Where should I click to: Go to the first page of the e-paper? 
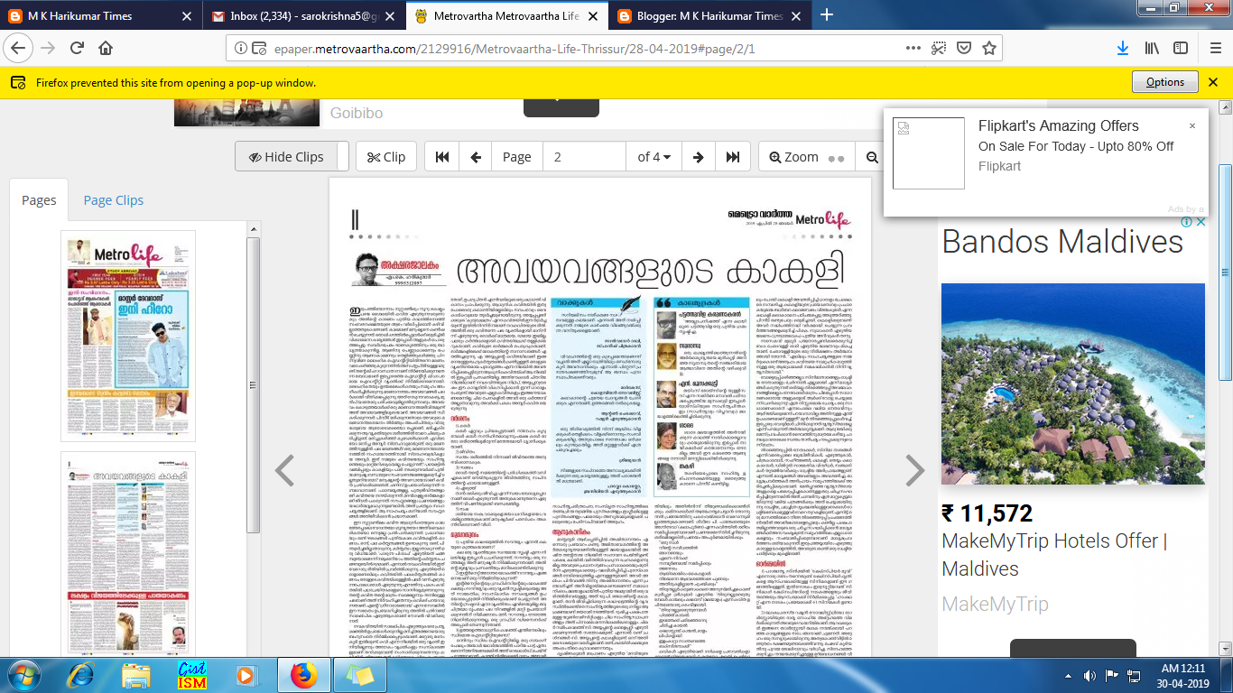click(x=442, y=157)
